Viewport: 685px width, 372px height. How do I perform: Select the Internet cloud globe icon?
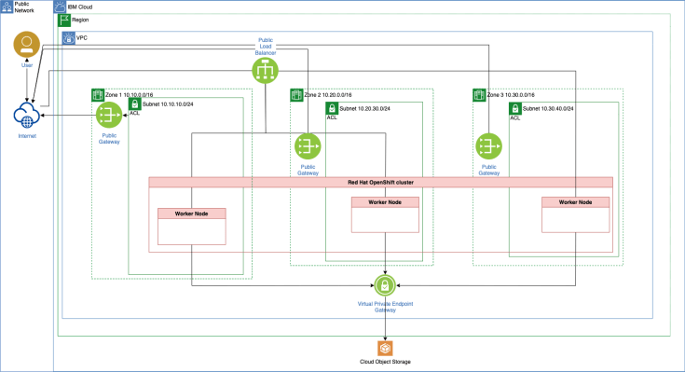coord(27,116)
